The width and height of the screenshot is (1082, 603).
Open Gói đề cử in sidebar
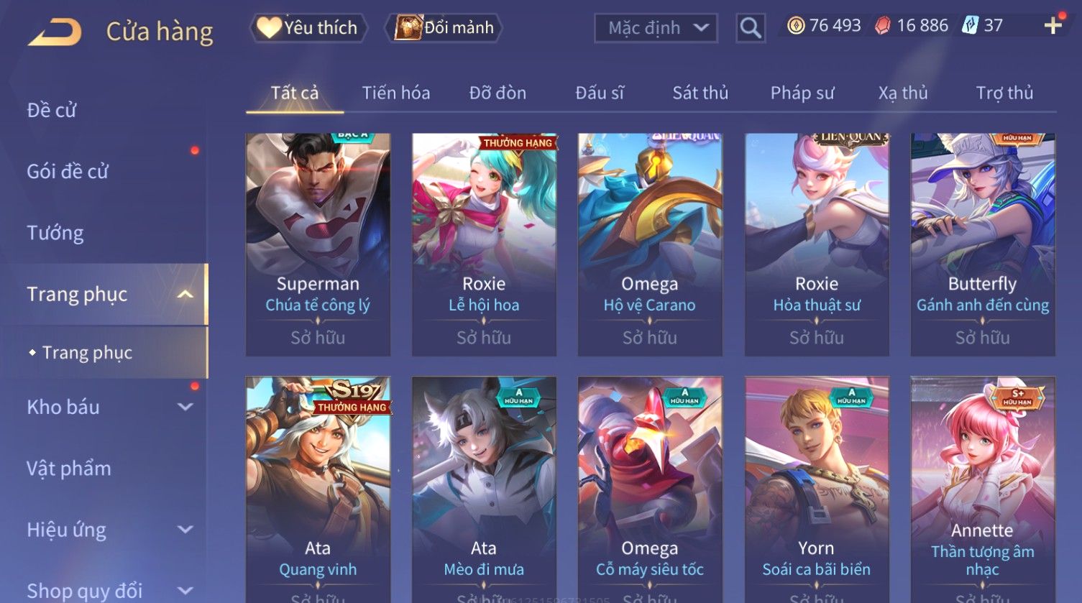coord(68,171)
